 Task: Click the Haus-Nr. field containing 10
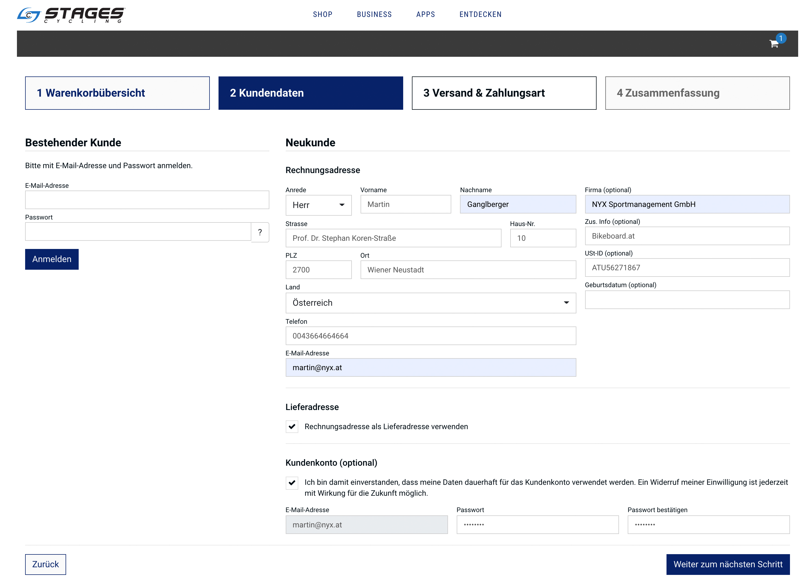543,238
